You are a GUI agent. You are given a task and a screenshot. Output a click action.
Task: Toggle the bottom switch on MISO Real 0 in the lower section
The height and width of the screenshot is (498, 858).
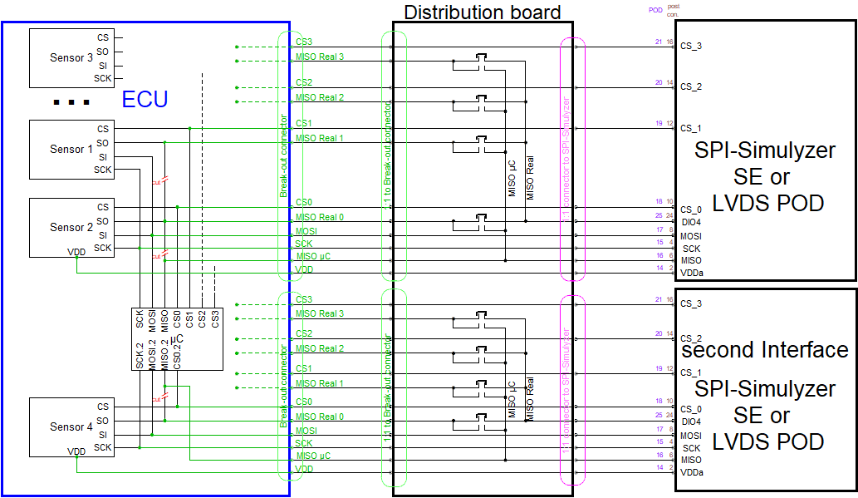[x=482, y=416]
